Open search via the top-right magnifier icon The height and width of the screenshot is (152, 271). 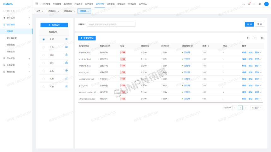244,4
